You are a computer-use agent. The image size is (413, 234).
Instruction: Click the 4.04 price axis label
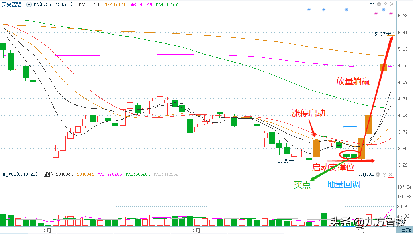[403, 115]
